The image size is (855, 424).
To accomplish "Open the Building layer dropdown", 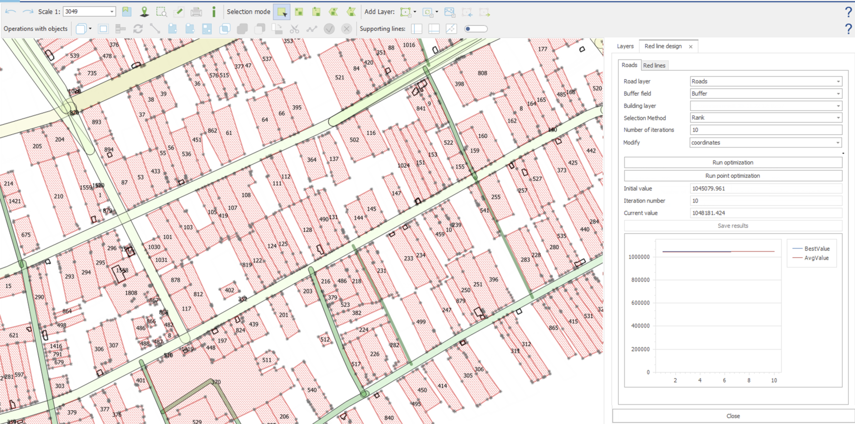I will pyautogui.click(x=766, y=106).
